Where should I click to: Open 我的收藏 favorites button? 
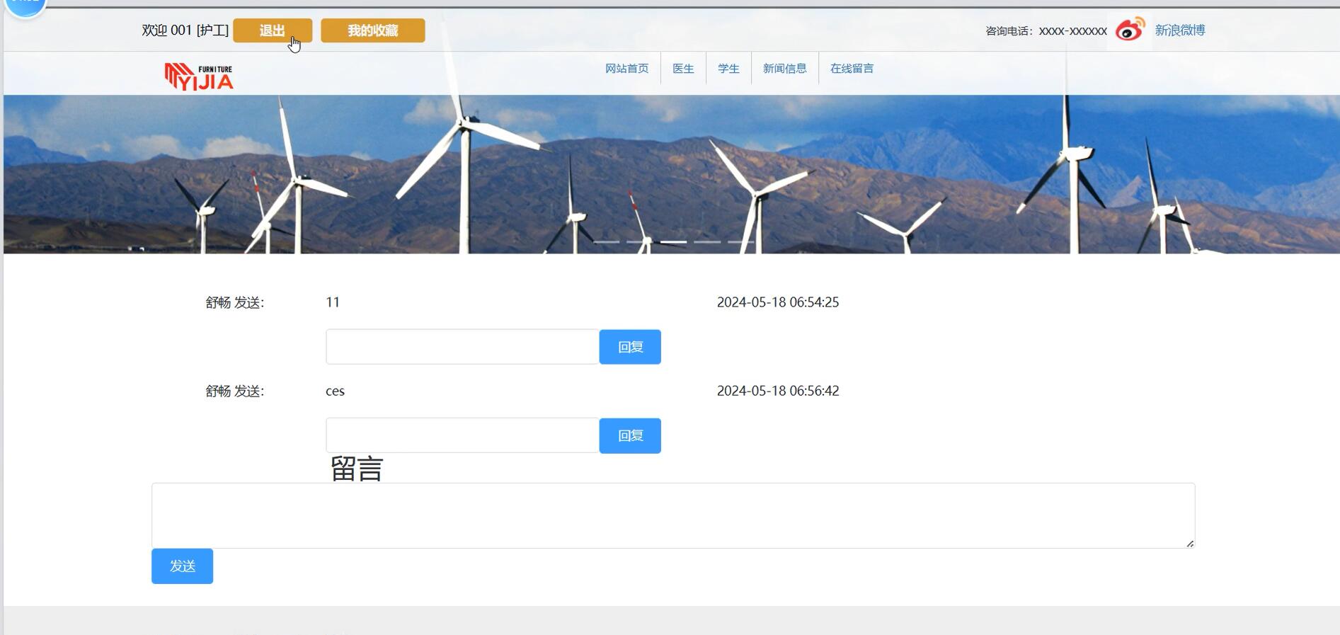373,30
